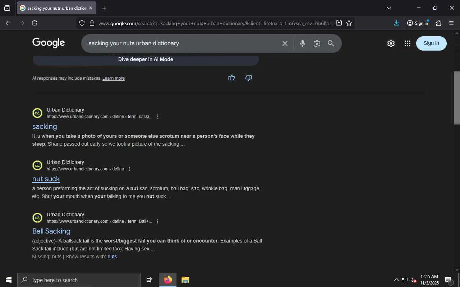This screenshot has width=460, height=287.
Task: Open more options for the 'nut suck' result
Action: pos(129,169)
